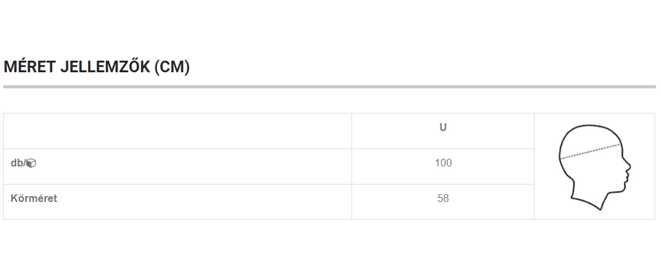Click the package box icon beside db/
Viewport: 661px width, 271px height.
pos(31,163)
